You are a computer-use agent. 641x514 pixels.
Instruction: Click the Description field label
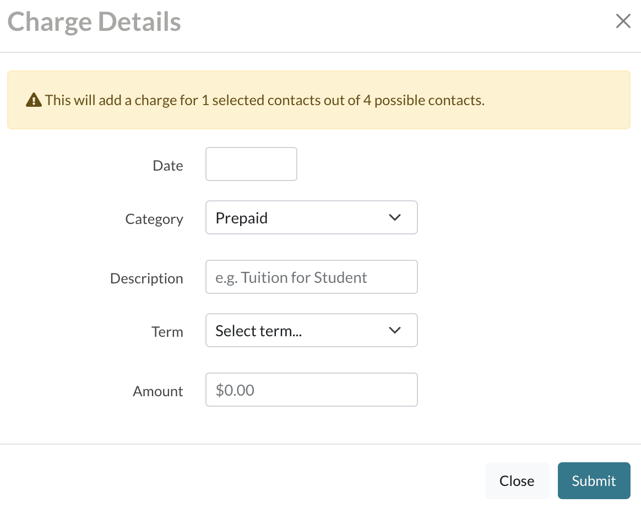(x=146, y=278)
